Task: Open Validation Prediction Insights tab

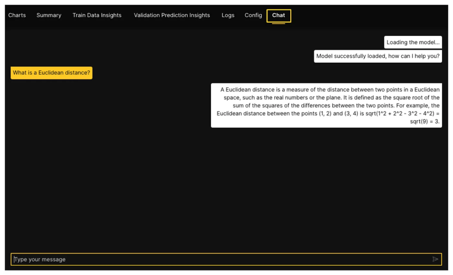Action: [172, 15]
